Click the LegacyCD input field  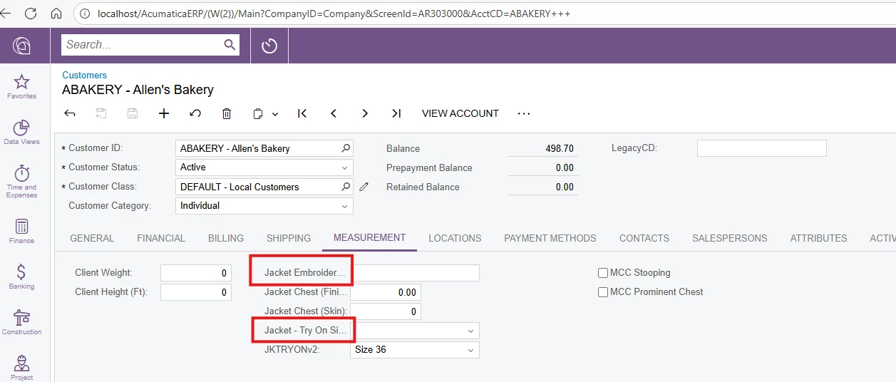762,148
